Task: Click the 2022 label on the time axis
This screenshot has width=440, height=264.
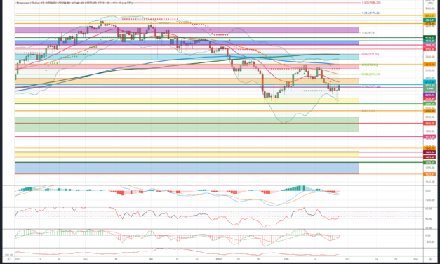Action: coord(219,259)
